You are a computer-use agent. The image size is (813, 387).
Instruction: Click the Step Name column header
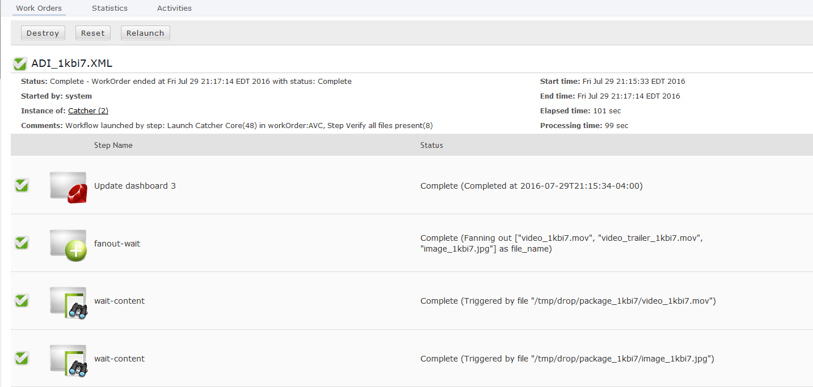point(113,145)
